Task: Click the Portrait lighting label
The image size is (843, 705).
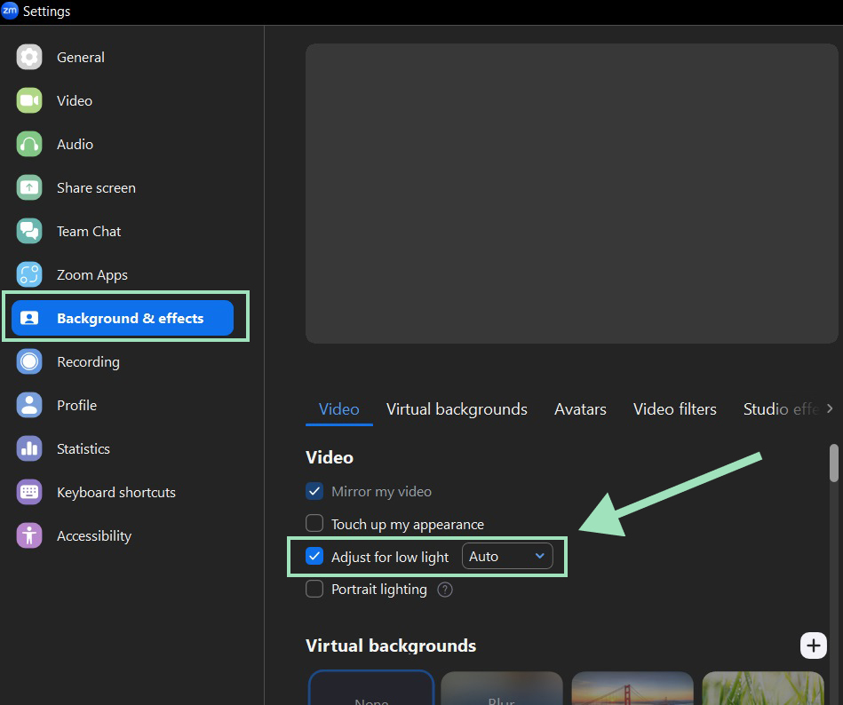Action: coord(379,590)
